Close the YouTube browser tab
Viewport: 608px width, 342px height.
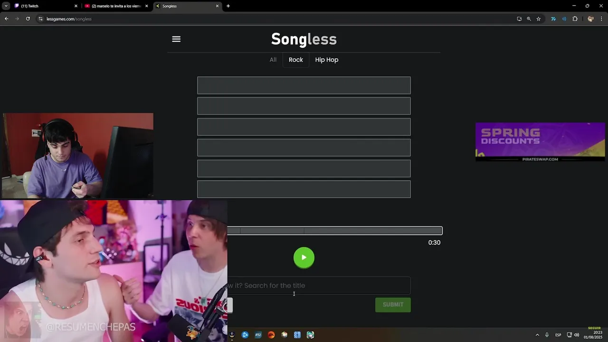[146, 6]
